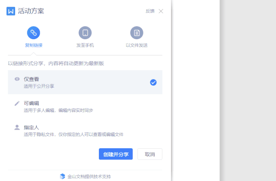This screenshot has height=181, width=276.
Task: Choose the 仅查看 permission option
Action: pos(85,82)
